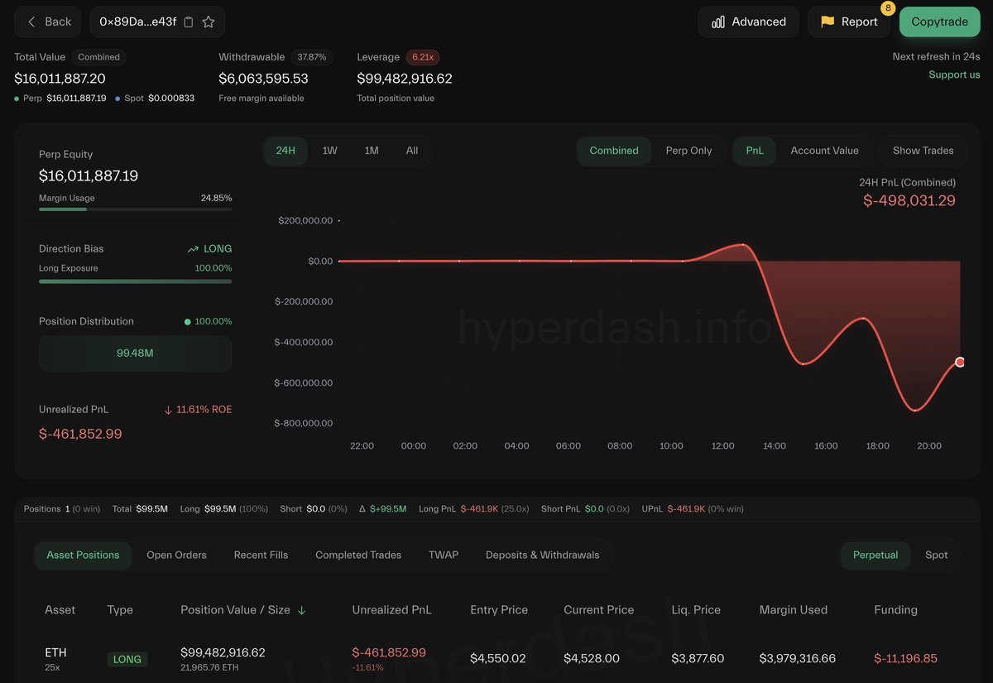Click the ETH 25x asset row
The width and height of the screenshot is (993, 683).
496,659
